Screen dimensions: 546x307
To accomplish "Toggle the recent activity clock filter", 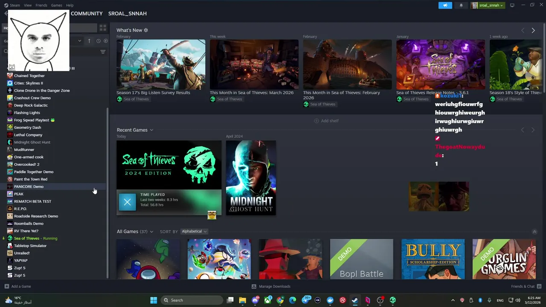I will (x=98, y=41).
